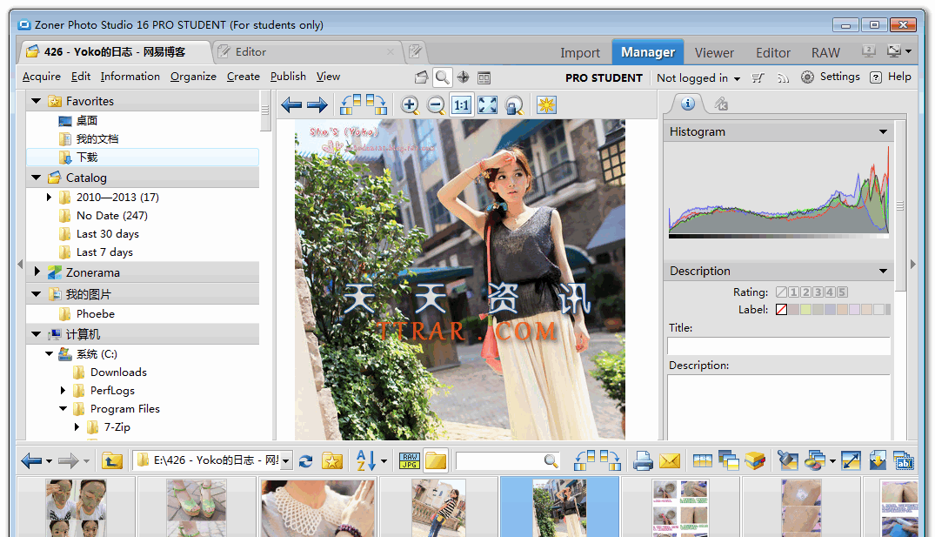Collapse the 计算机 section
Viewport: 935px width, 537px height.
coord(37,334)
